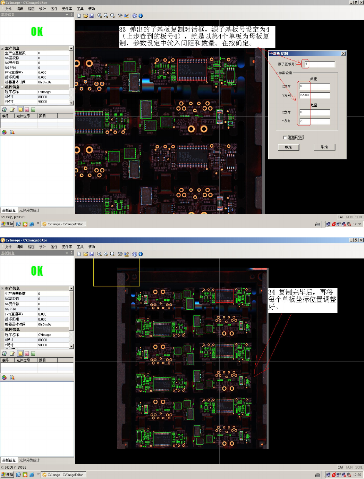The image size is (364, 479).
Task: Toggle green note filter in lower window panel
Action: 33,354
